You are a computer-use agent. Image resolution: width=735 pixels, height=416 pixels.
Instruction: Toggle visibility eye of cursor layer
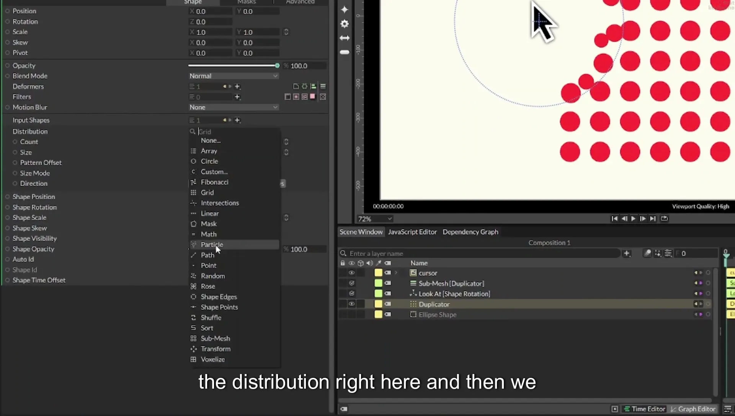point(351,273)
